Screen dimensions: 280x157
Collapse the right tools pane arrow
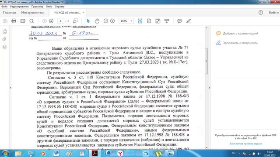point(209,88)
